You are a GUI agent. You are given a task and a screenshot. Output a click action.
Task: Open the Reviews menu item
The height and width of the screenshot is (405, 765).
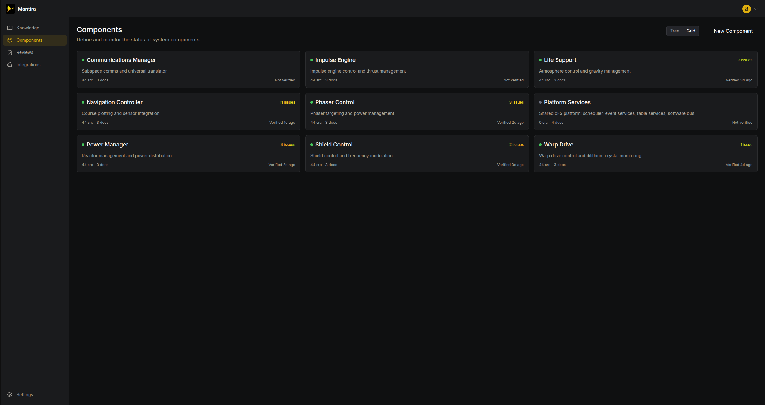pyautogui.click(x=25, y=52)
